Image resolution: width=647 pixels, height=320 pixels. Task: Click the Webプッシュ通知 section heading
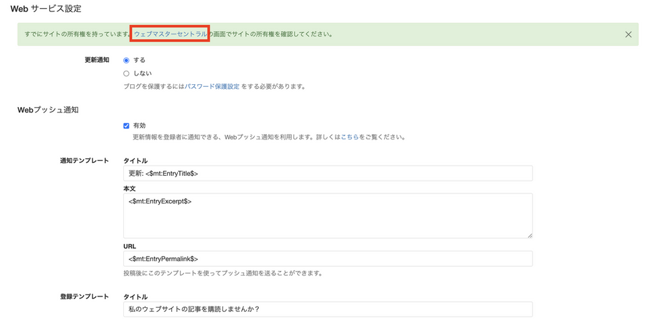point(48,110)
